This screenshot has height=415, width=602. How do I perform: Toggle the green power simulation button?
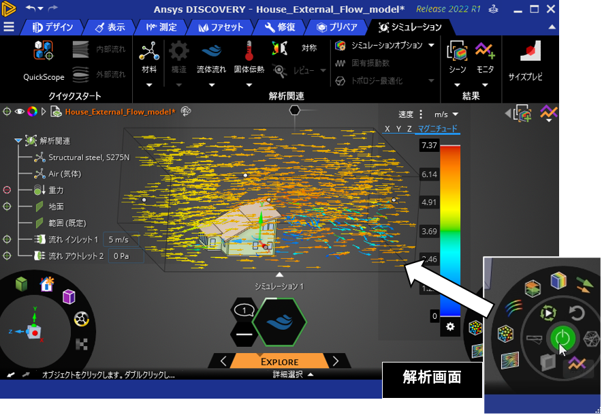(563, 338)
